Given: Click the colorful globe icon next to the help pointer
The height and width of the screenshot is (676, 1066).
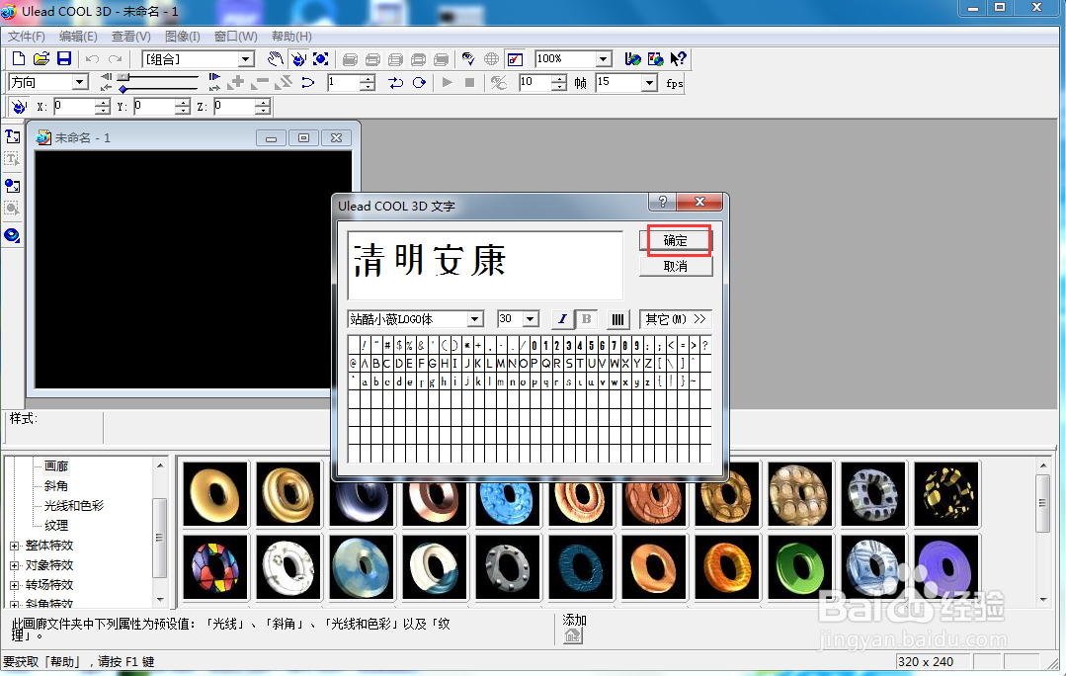Looking at the screenshot, I should [x=655, y=59].
